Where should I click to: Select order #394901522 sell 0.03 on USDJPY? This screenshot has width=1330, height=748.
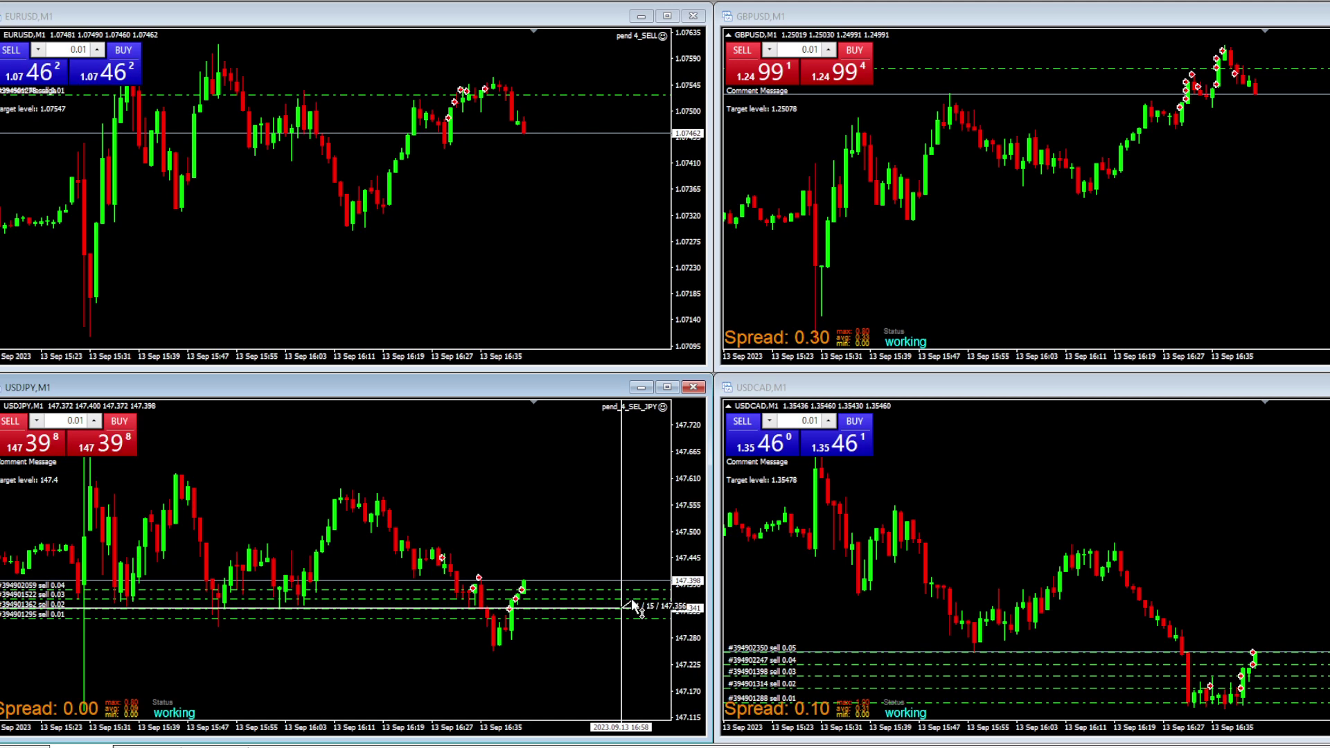tap(33, 595)
